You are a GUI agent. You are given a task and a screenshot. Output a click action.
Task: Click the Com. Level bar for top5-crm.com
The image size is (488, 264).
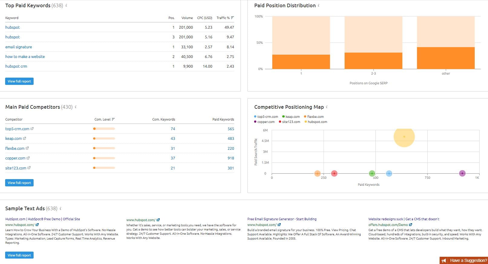[x=104, y=129]
